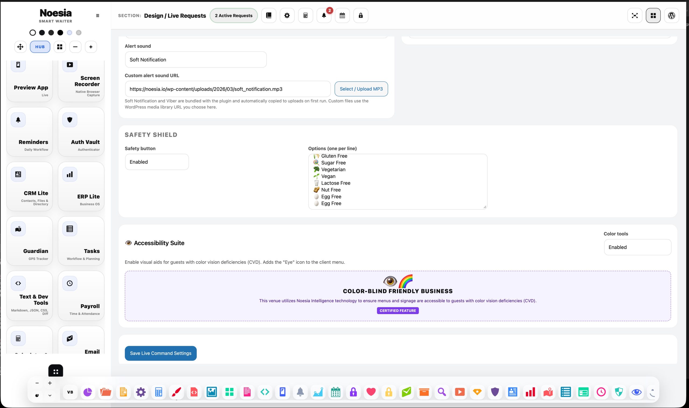Click the Custom alert sound URL field
Screen dimensions: 689x408
point(228,89)
